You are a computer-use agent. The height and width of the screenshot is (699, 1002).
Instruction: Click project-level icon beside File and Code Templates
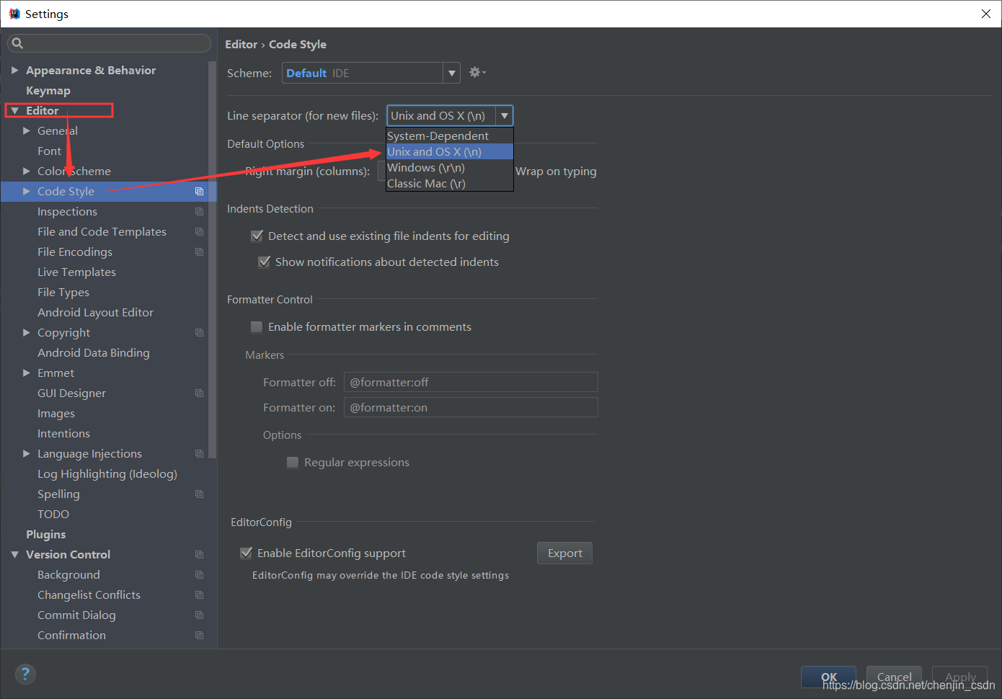pyautogui.click(x=200, y=231)
